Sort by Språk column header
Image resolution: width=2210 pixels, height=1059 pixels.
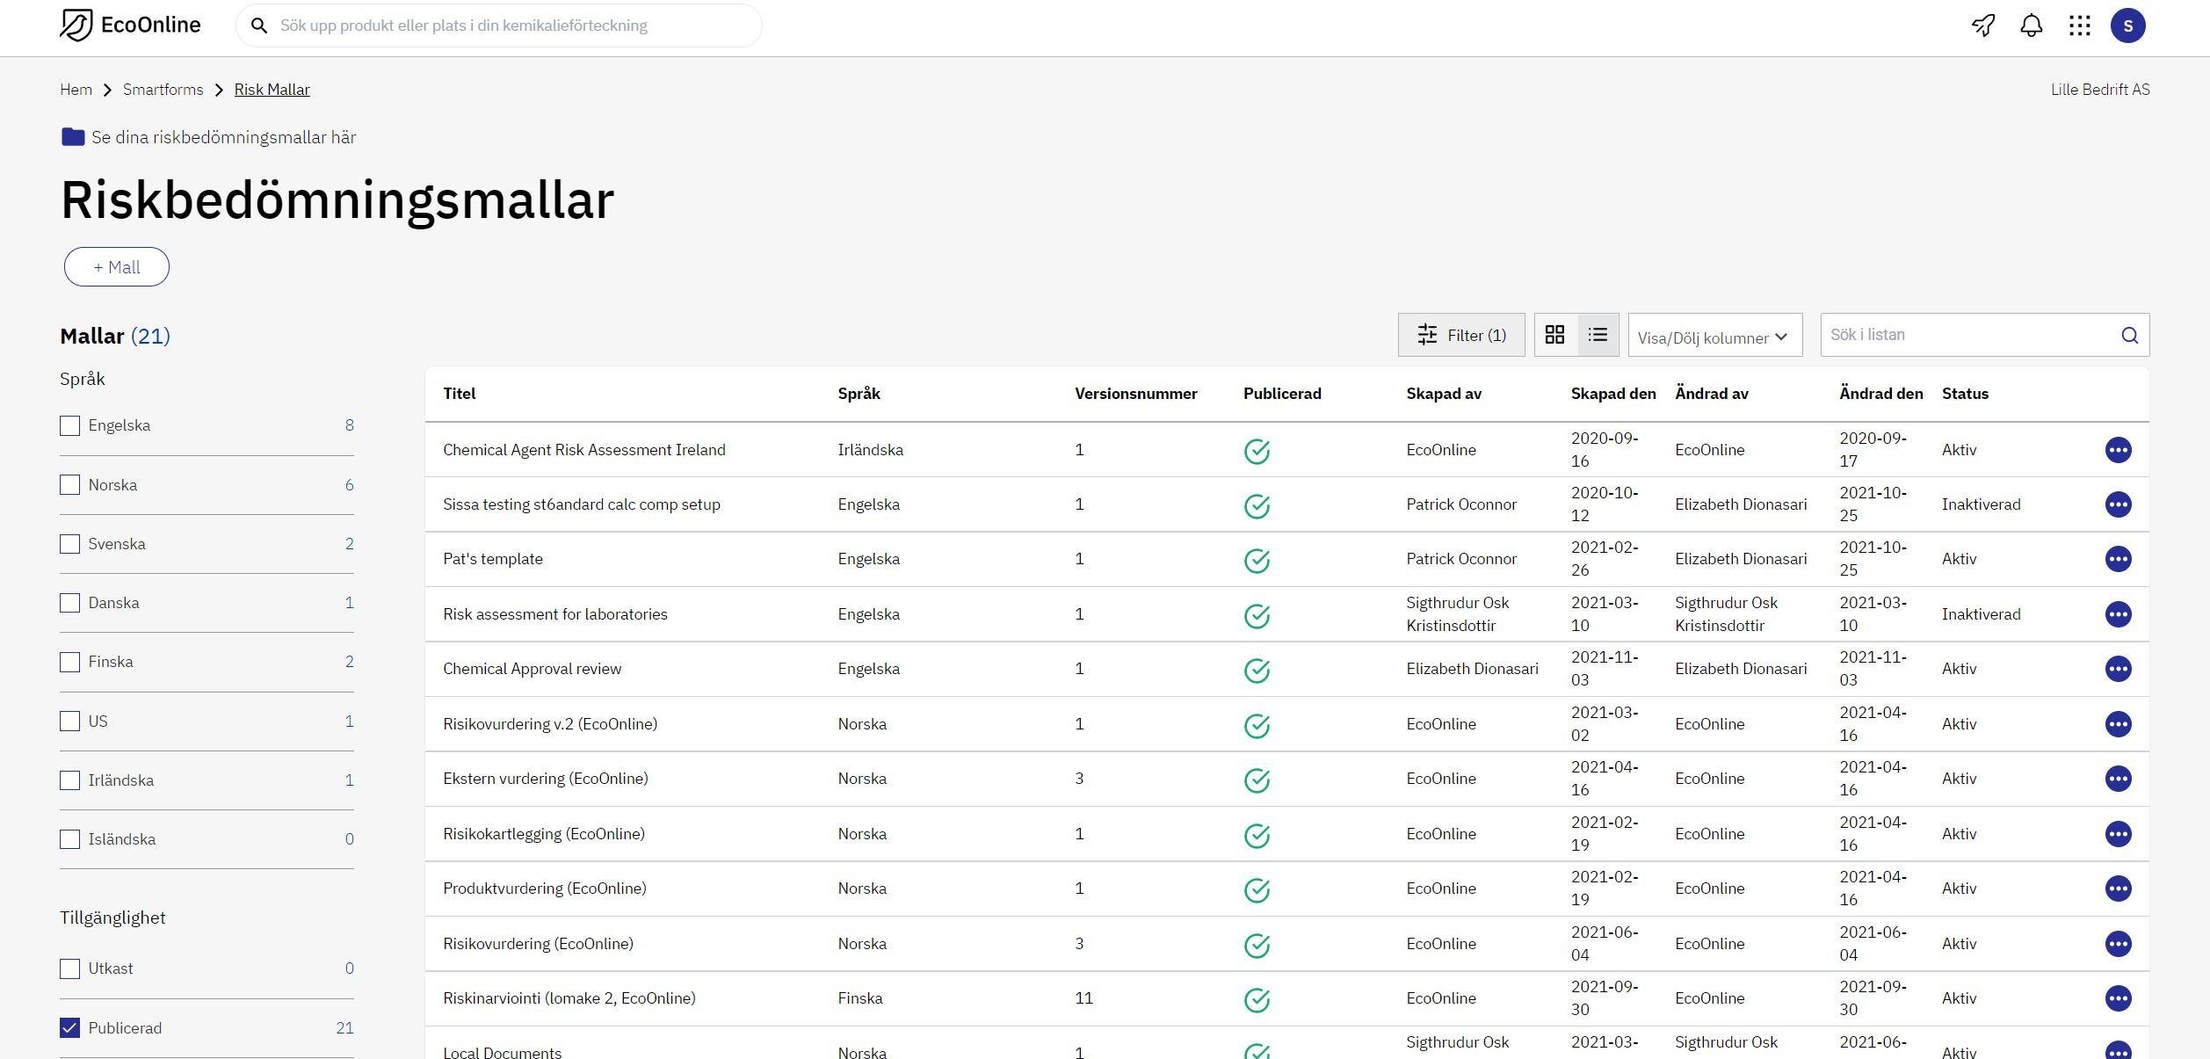[859, 394]
